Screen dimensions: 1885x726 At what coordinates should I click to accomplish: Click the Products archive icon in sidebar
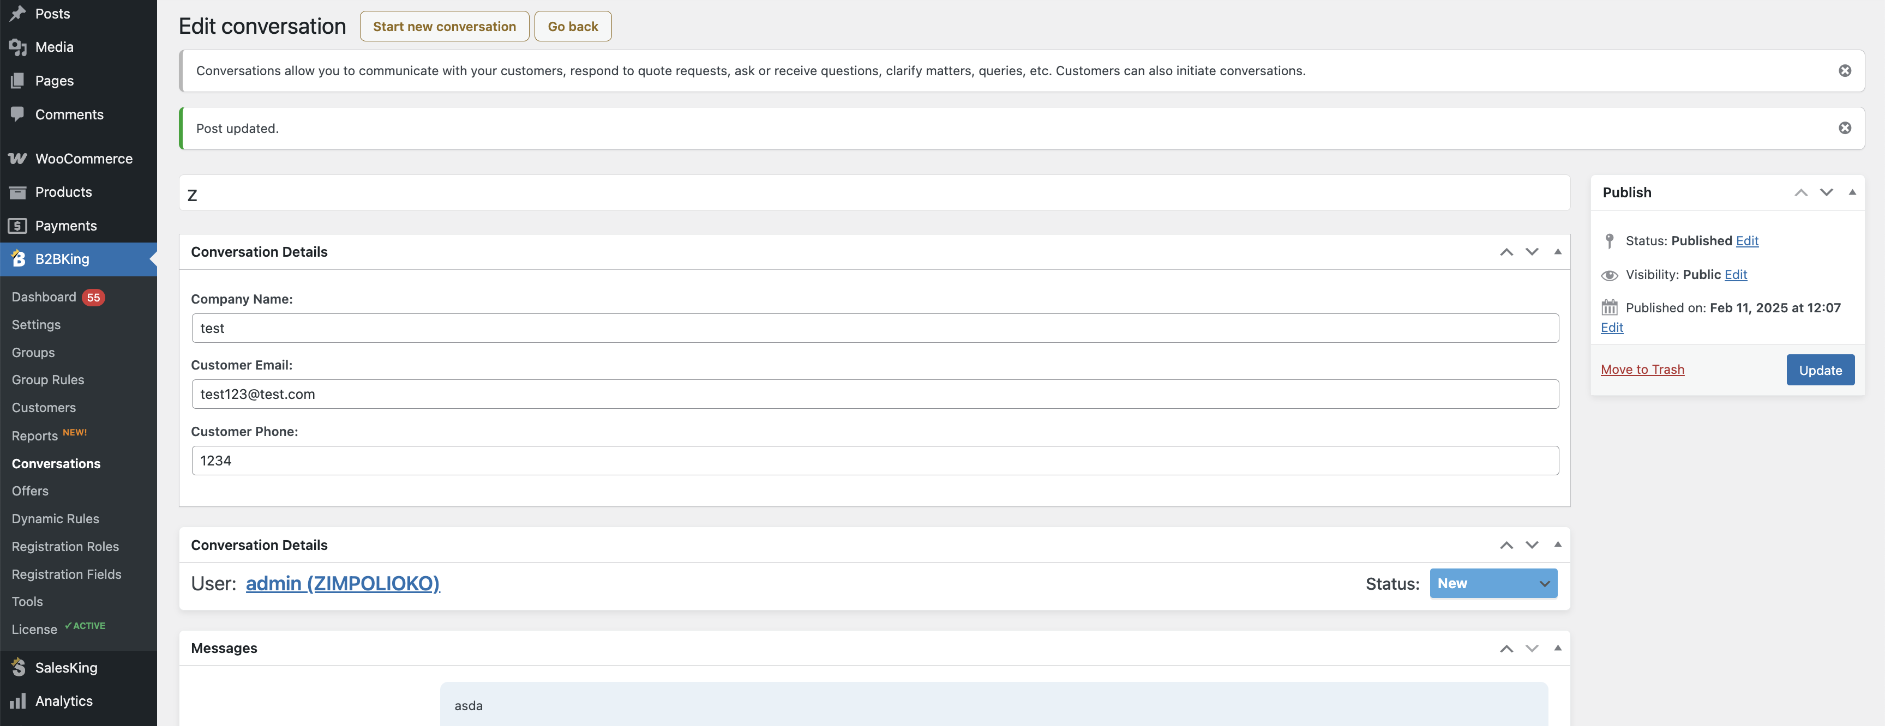pyautogui.click(x=17, y=192)
